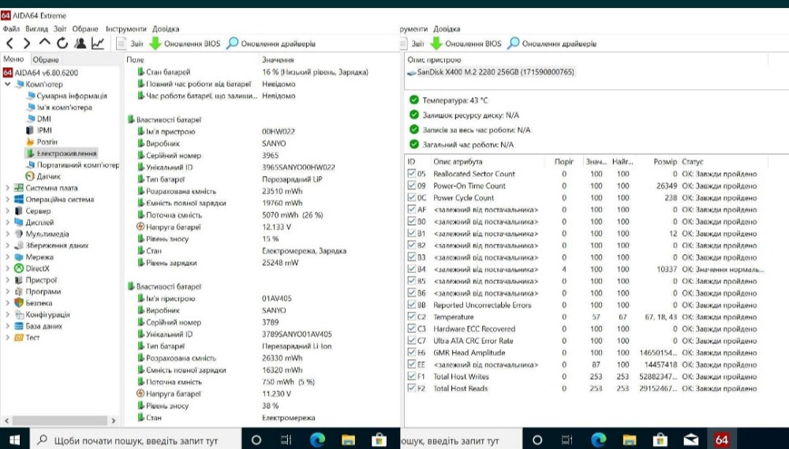Expand the Системна плата tree node
This screenshot has width=789, height=449.
pyautogui.click(x=8, y=188)
